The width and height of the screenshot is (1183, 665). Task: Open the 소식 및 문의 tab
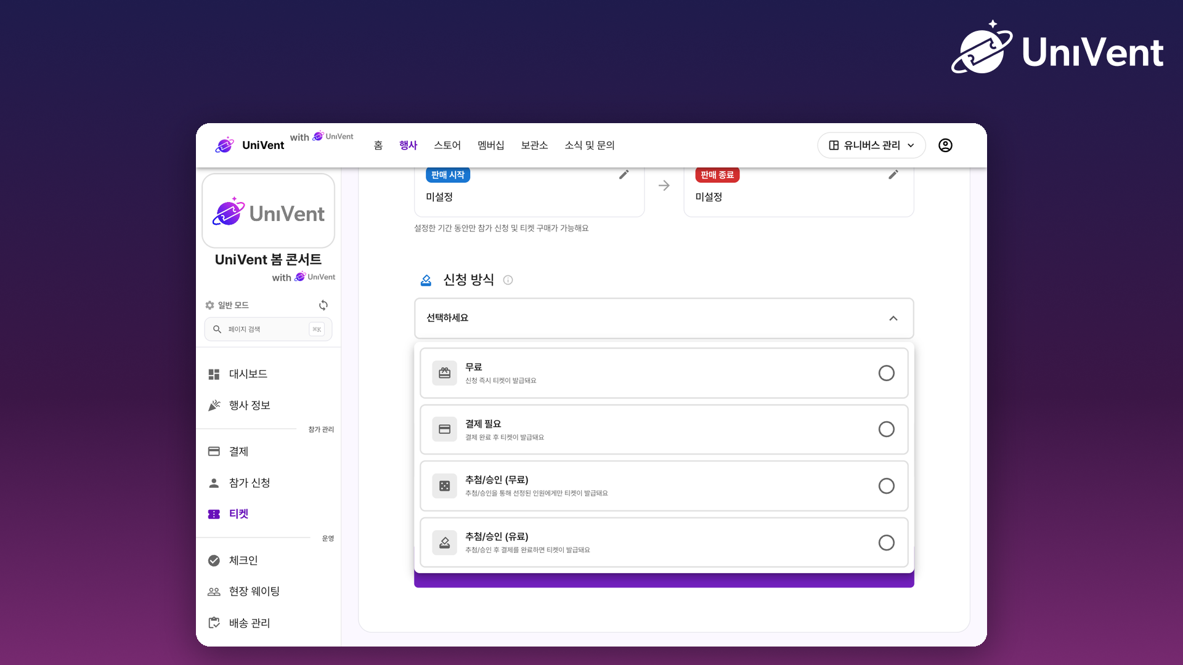click(590, 145)
